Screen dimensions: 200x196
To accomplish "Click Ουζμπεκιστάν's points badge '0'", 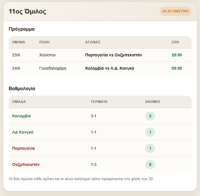I will tap(150, 164).
